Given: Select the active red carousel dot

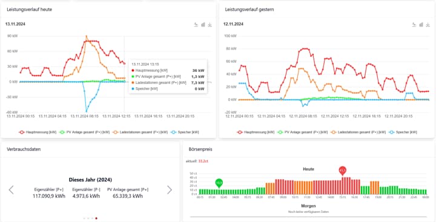Looking at the screenshot, I should click(96, 218).
